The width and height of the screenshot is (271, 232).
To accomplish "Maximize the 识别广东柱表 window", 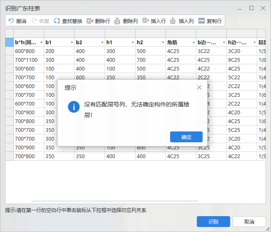I will click(251, 8).
